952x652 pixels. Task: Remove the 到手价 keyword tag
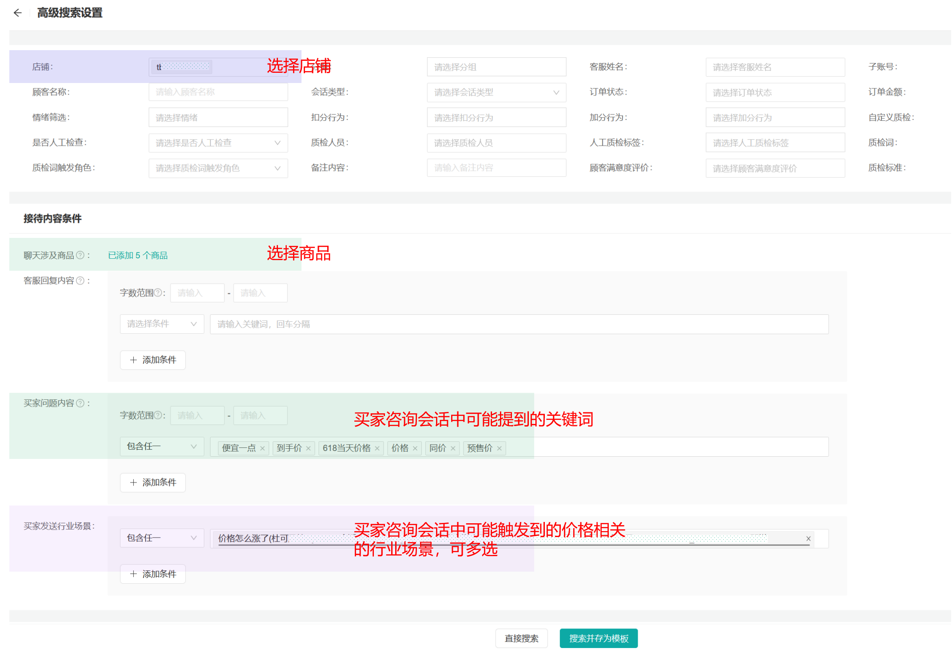(308, 448)
